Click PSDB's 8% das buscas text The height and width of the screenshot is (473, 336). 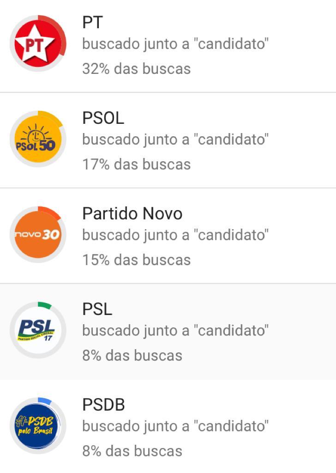pos(132,451)
